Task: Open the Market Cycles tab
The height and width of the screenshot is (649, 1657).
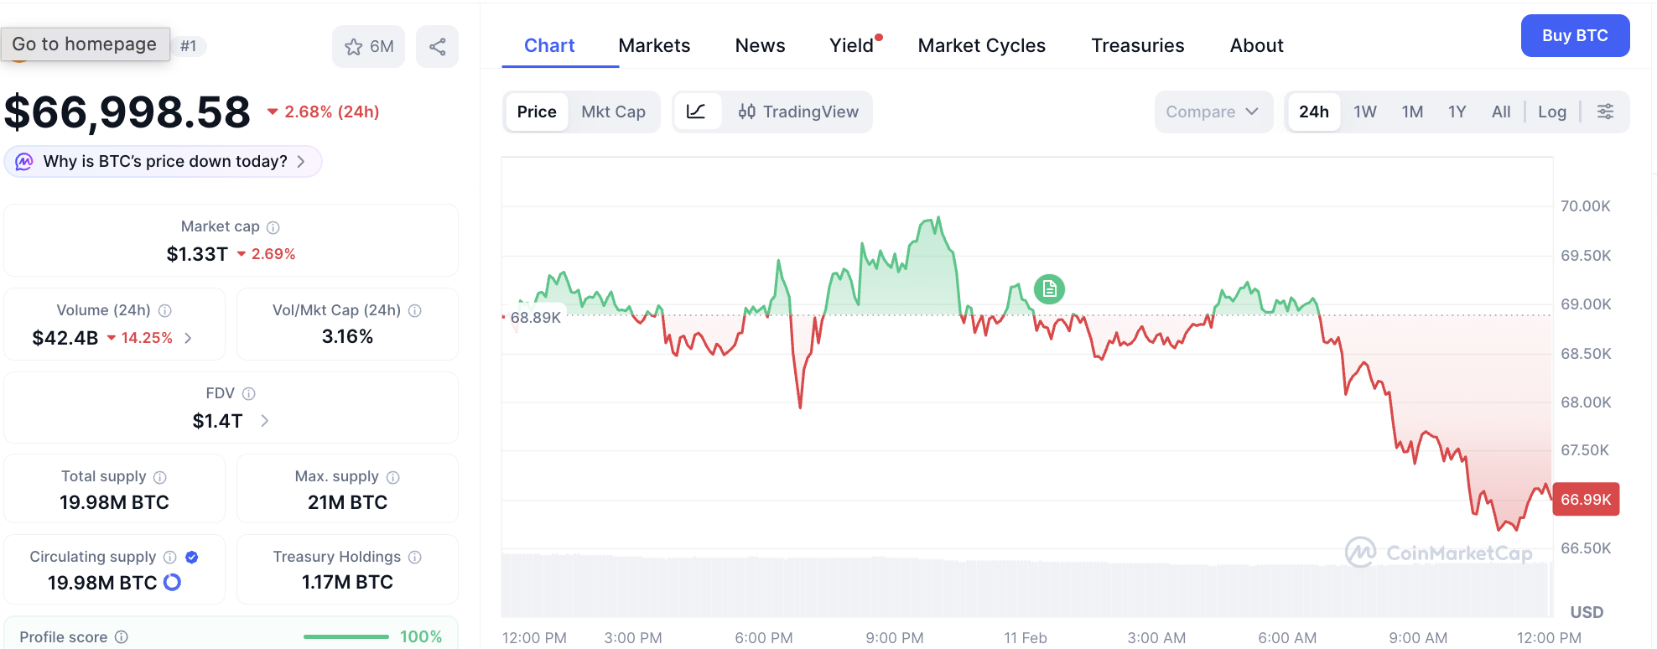Action: [x=982, y=45]
